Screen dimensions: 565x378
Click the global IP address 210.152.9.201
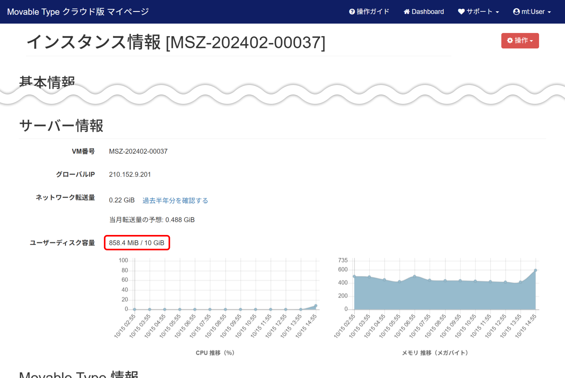[x=130, y=174]
